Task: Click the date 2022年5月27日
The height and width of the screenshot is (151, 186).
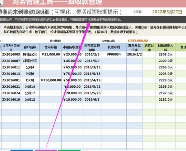Action: click(x=167, y=12)
